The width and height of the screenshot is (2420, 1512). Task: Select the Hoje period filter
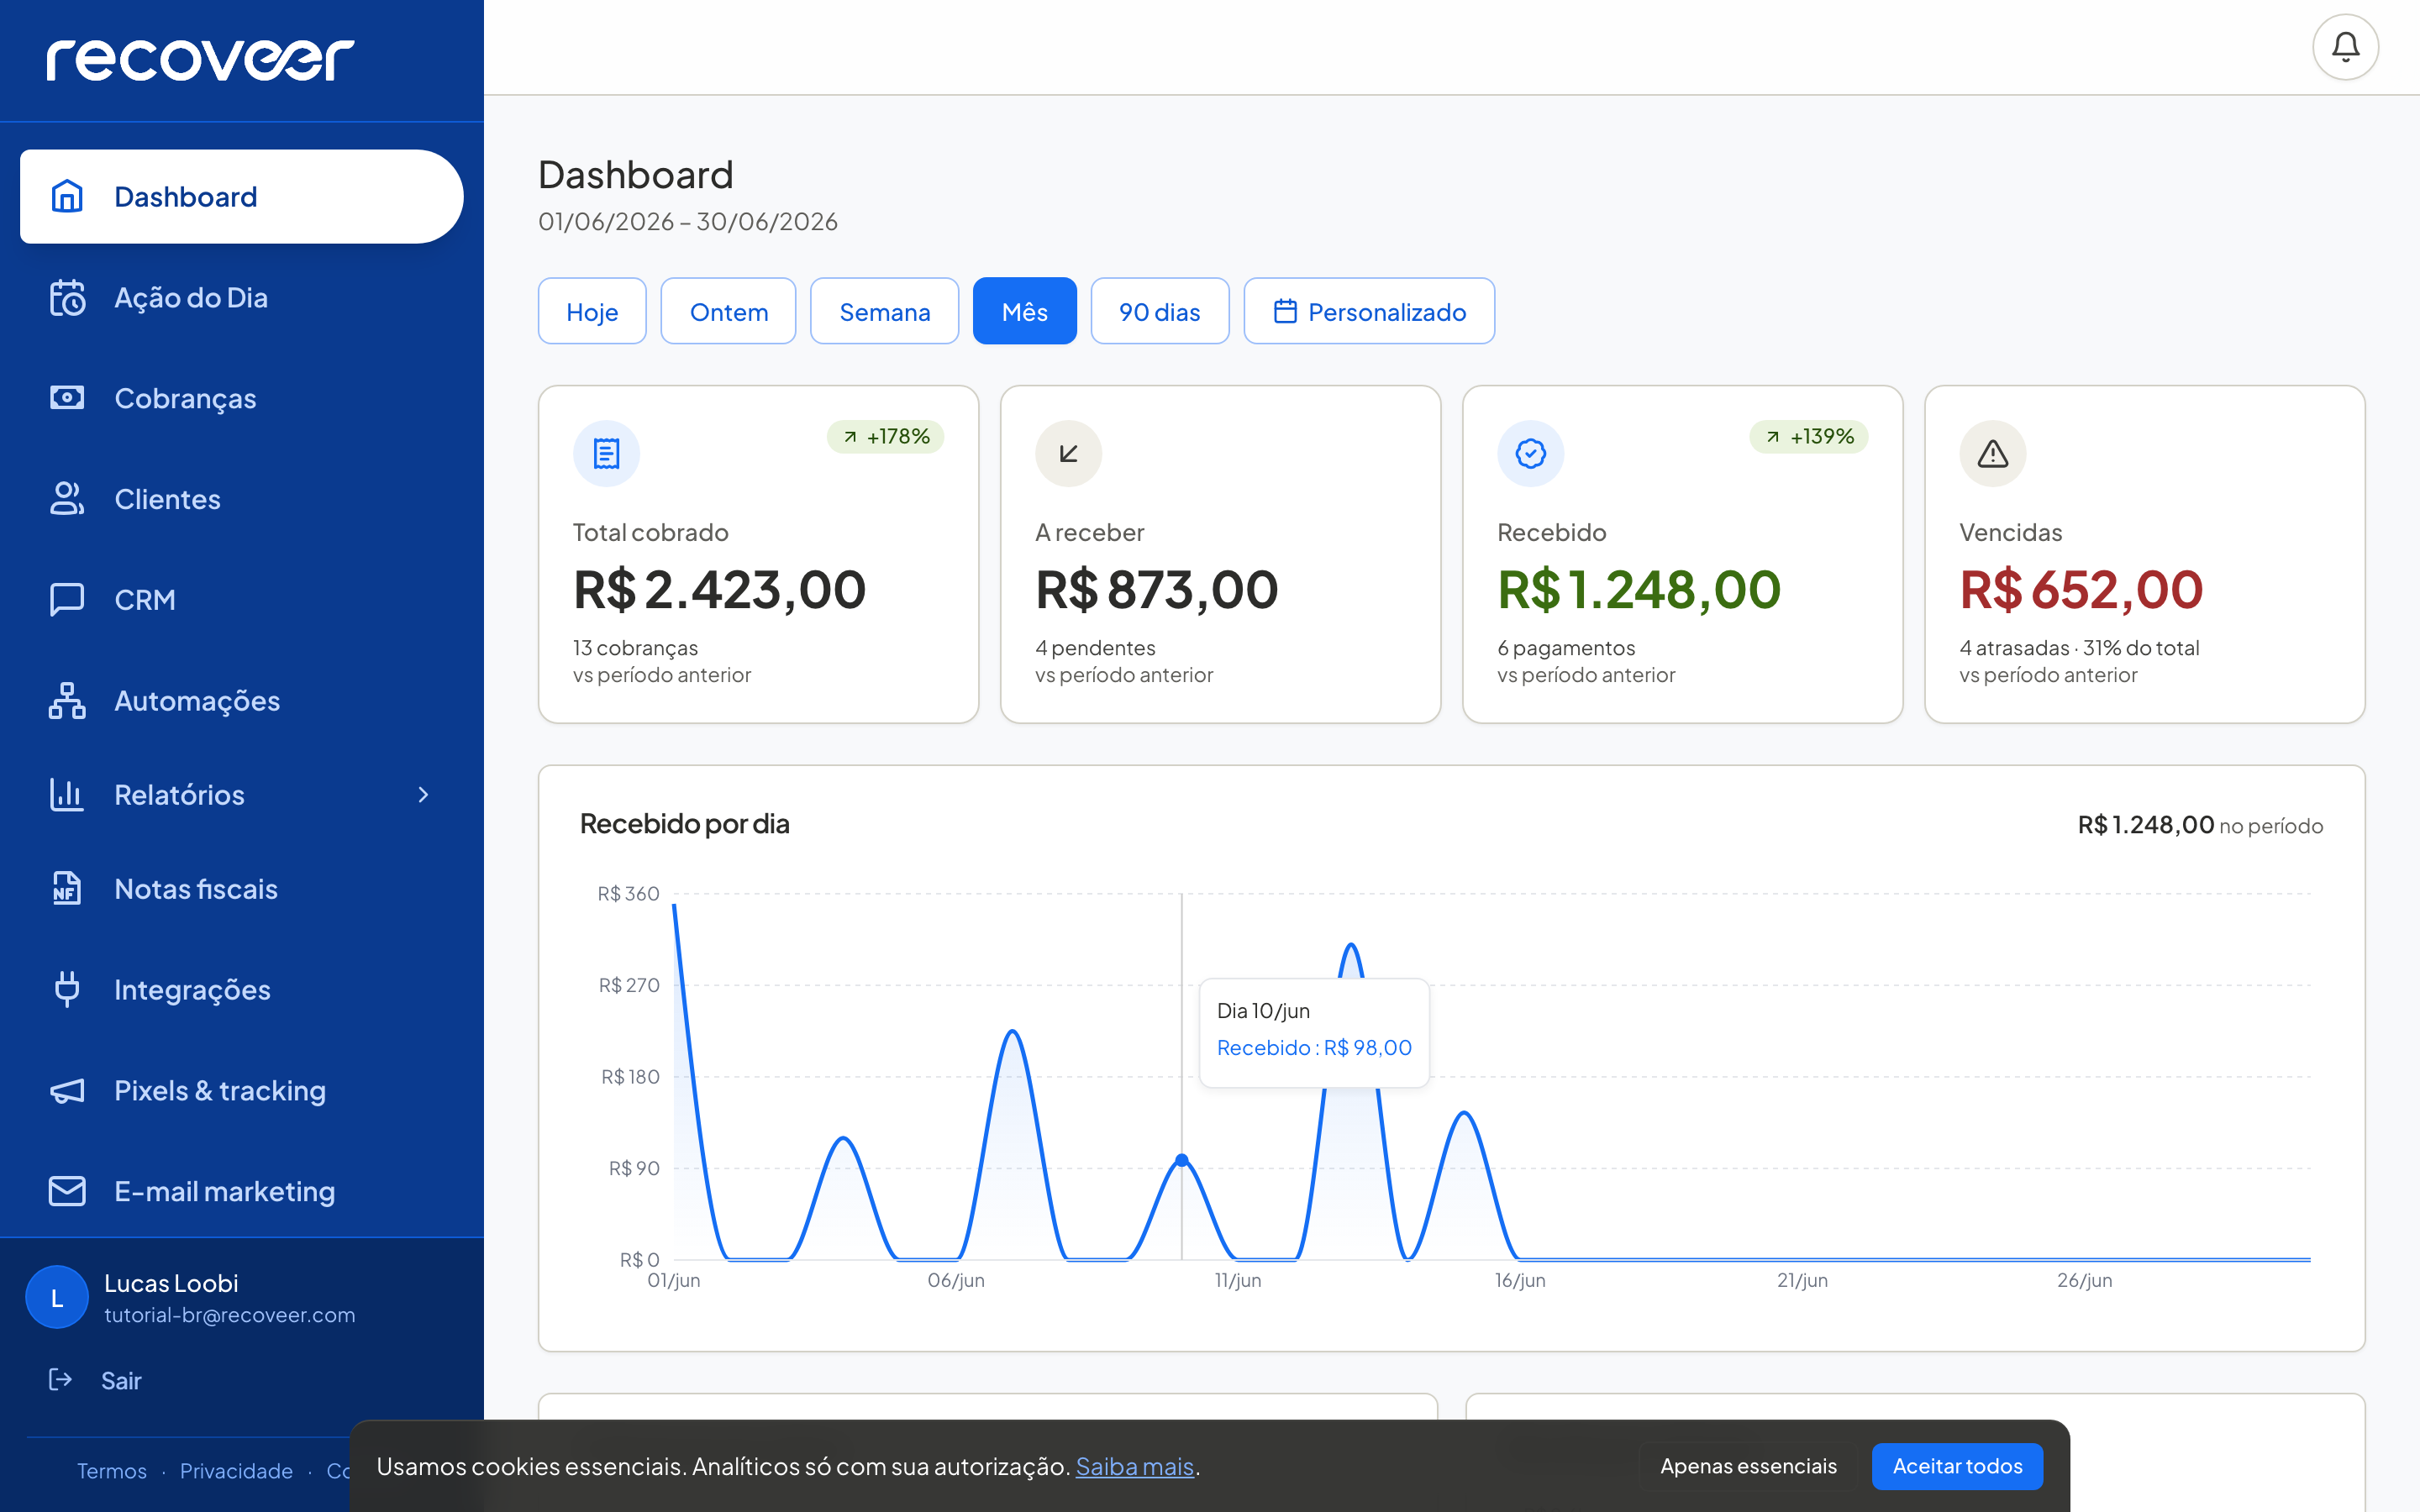[592, 311]
